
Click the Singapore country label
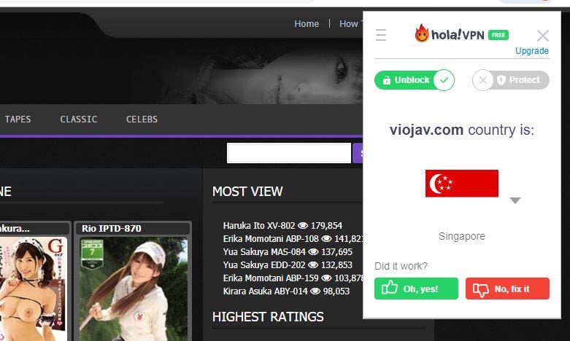pyautogui.click(x=462, y=236)
